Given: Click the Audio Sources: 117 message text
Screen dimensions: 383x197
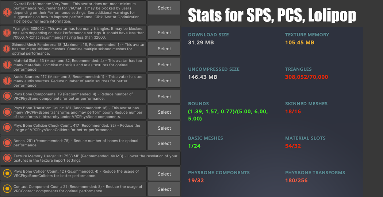Looking at the screenshot, I should pos(78,81).
